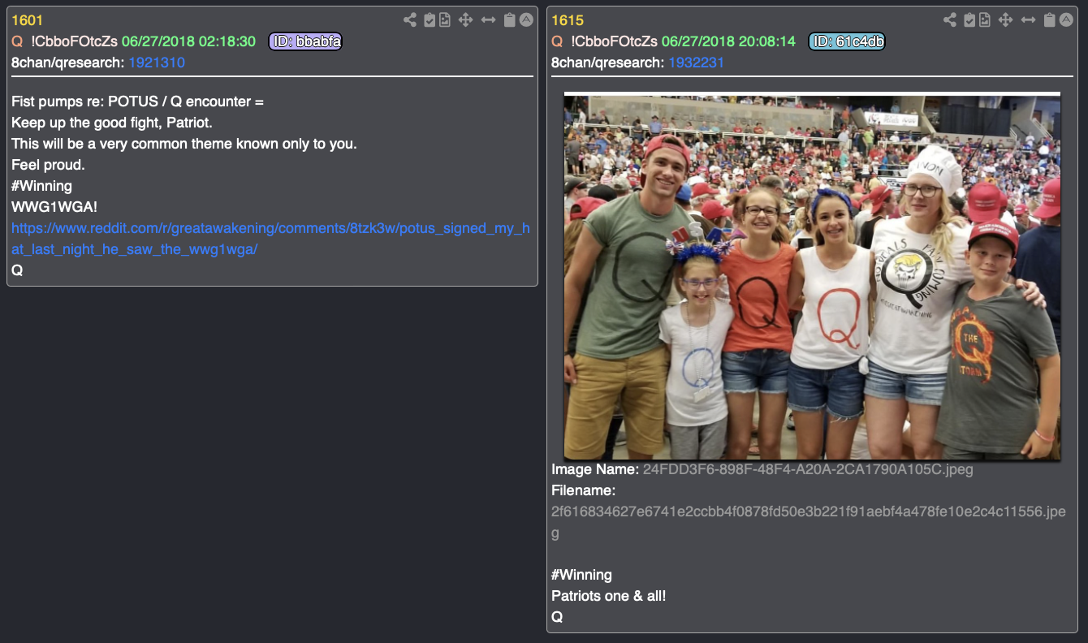This screenshot has height=643, width=1088.
Task: Click the teal ID: 61c4db badge
Action: (x=846, y=41)
